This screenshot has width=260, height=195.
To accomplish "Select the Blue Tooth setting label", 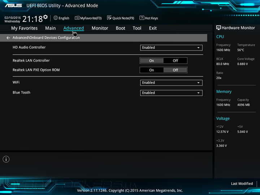I will click(x=21, y=92).
